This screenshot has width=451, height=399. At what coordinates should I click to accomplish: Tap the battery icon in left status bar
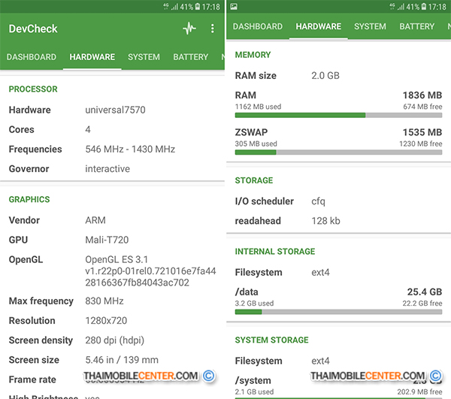197,6
